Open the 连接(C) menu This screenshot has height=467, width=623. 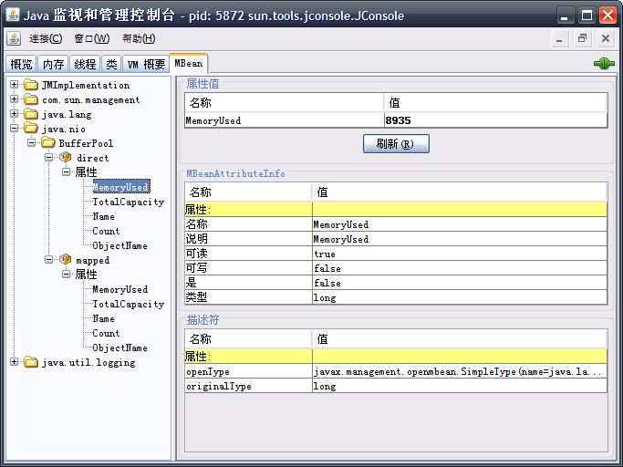[x=46, y=38]
